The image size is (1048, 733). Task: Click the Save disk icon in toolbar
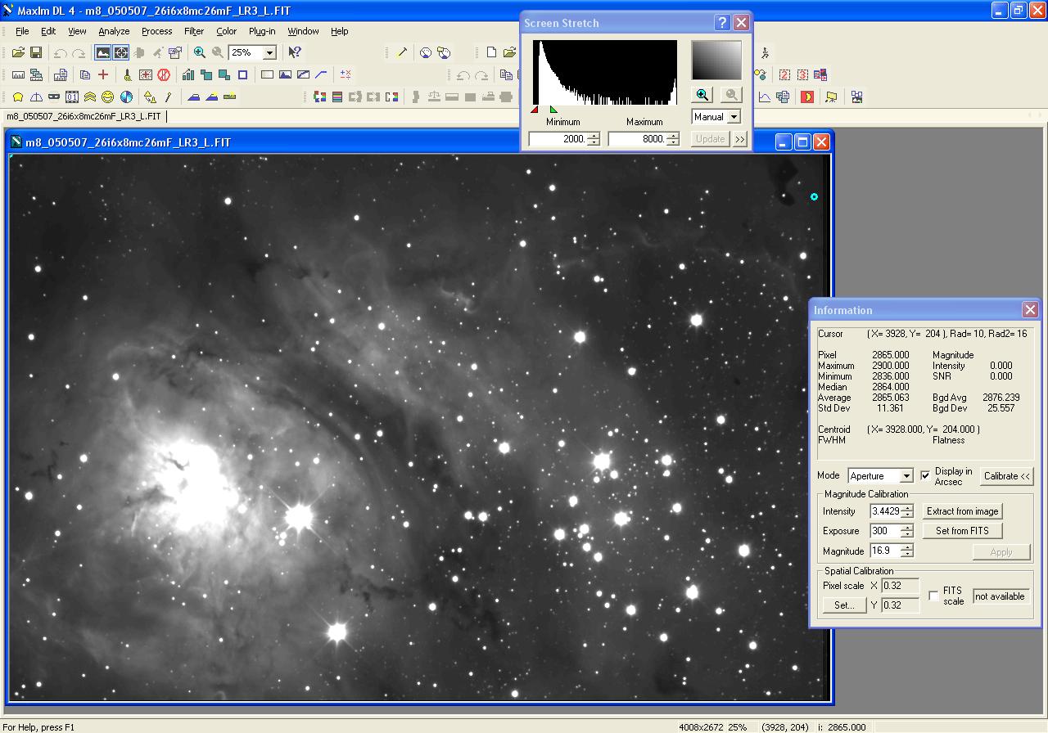(36, 52)
